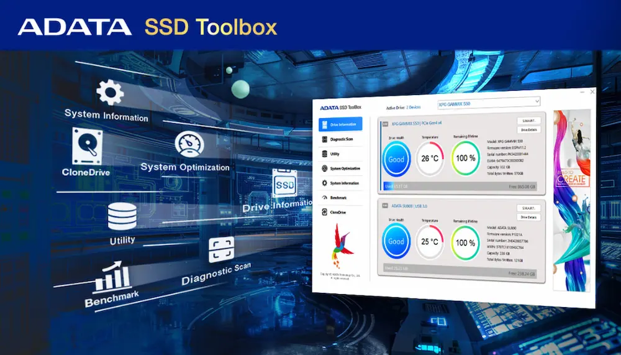This screenshot has height=355, width=621.
Task: Open CloneDrive in the app sidebar
Action: 338,213
